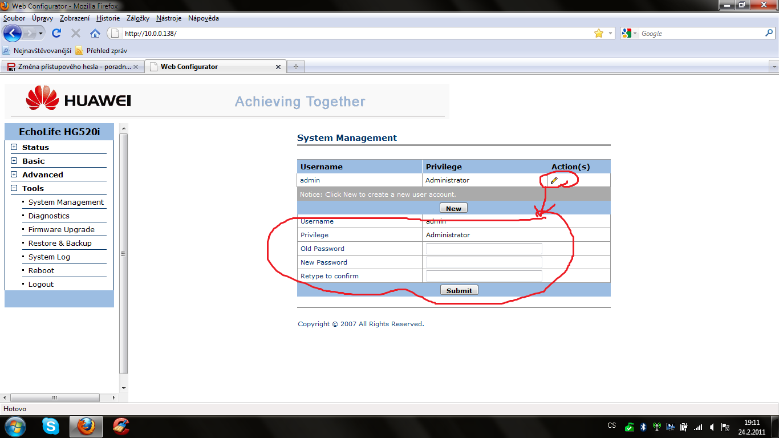The height and width of the screenshot is (438, 779).
Task: Open the Nejnavštěvovanější bookmarks folder
Action: (x=37, y=50)
